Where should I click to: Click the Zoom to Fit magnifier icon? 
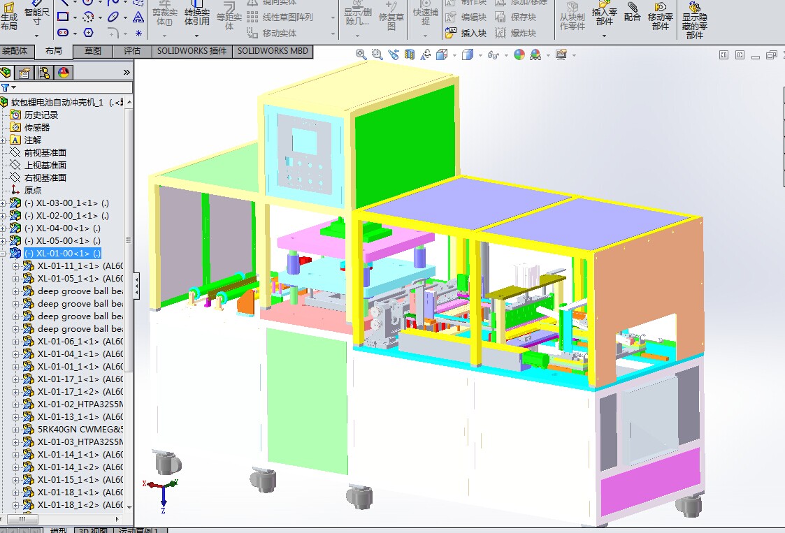coord(361,54)
